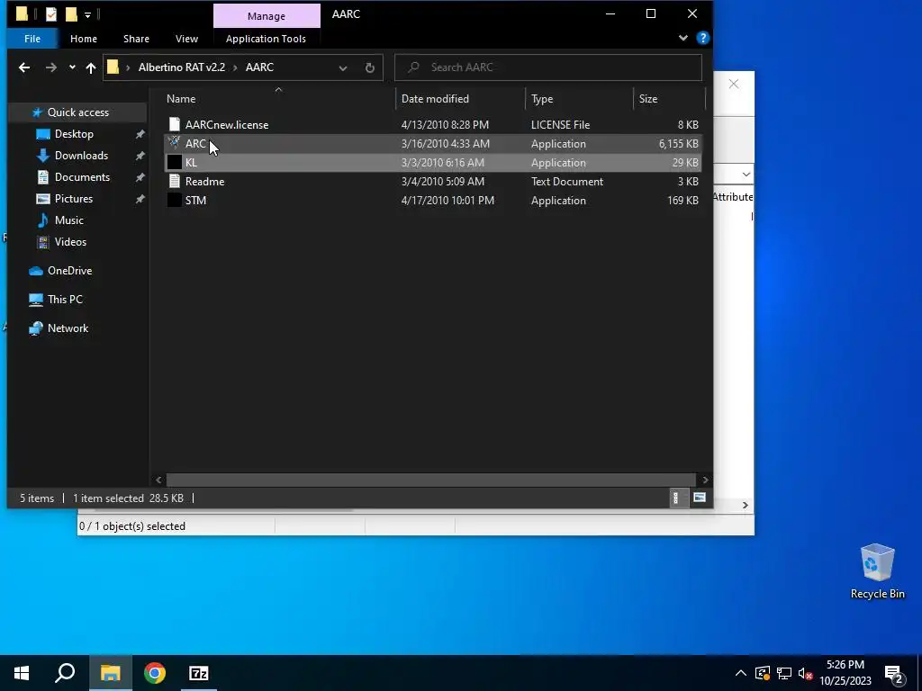Screen dimensions: 922x691
Task: Open Videos in the navigation pane
Action: [70, 242]
